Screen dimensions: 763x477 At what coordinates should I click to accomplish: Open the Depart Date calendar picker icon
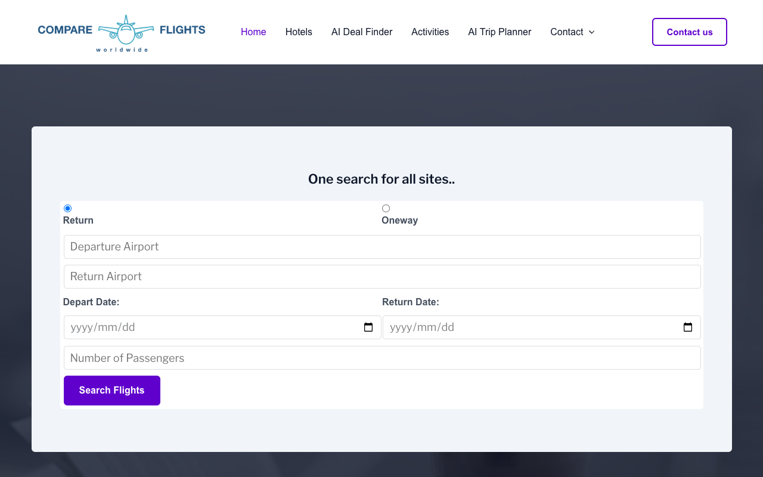point(368,327)
